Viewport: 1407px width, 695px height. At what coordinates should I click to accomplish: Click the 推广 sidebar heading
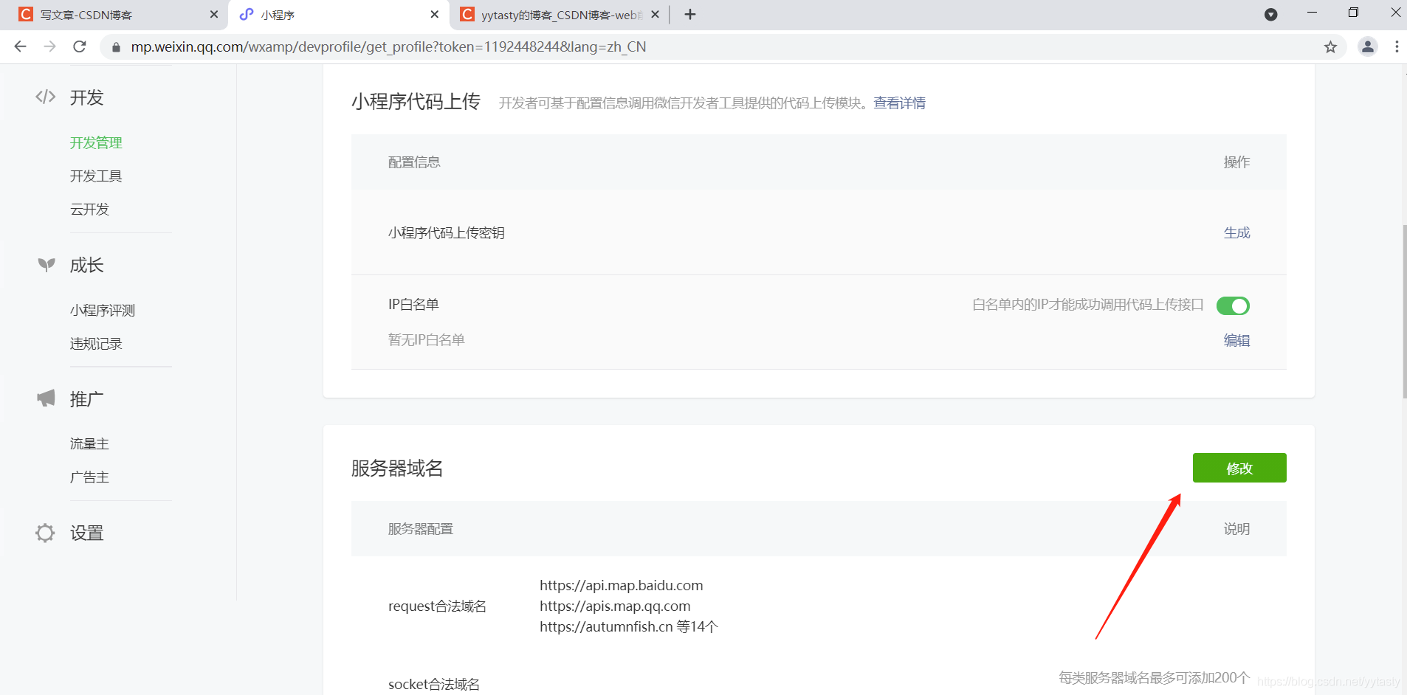point(86,398)
